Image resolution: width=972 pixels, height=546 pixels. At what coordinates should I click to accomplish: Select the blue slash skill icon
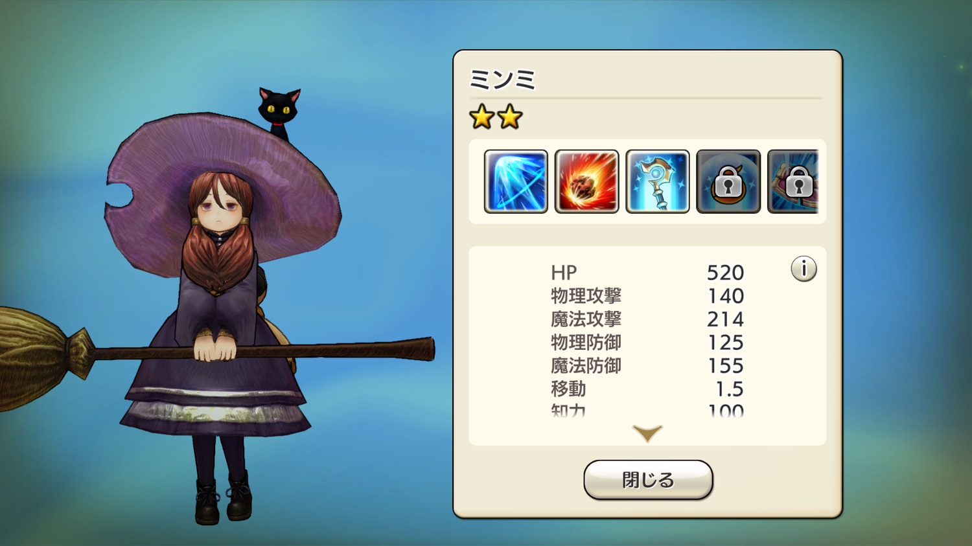click(516, 181)
